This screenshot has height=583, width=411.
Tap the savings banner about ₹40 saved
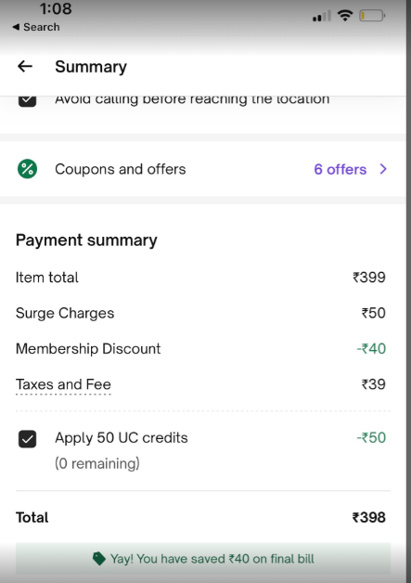(x=203, y=559)
